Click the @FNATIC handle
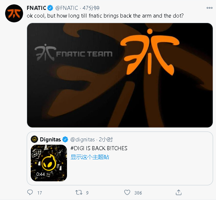Image resolution: width=216 pixels, height=200 pixels. click(67, 8)
